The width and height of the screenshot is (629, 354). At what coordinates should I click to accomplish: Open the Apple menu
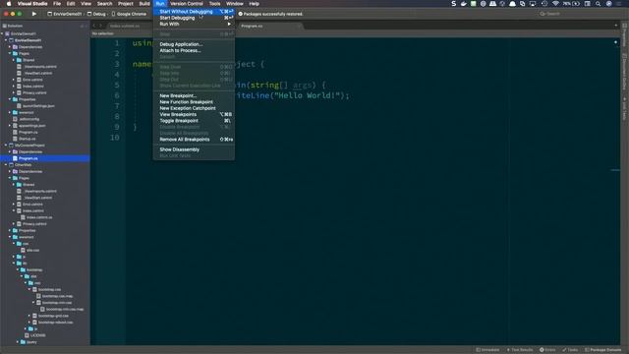(9, 4)
